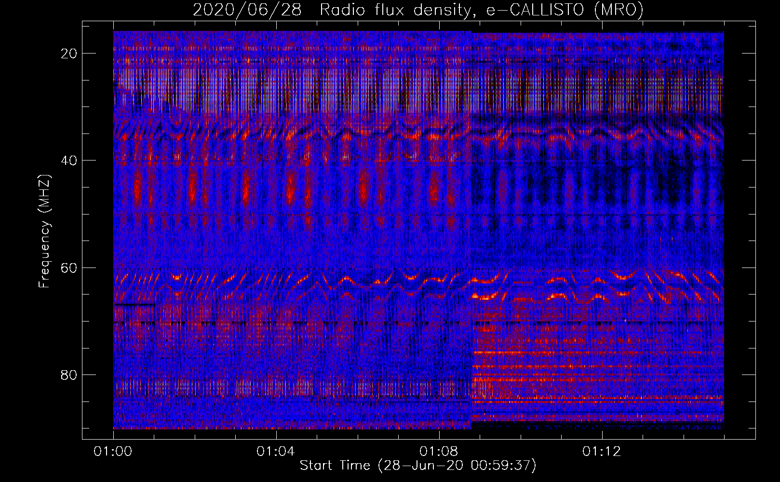Click the '01:08' time tick label

(439, 451)
